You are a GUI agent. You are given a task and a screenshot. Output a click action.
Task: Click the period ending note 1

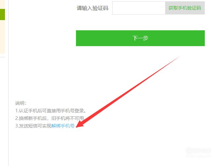click(85, 112)
